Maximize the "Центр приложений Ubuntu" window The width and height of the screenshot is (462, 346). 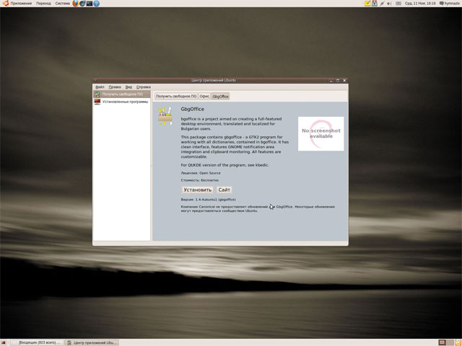[x=338, y=80]
